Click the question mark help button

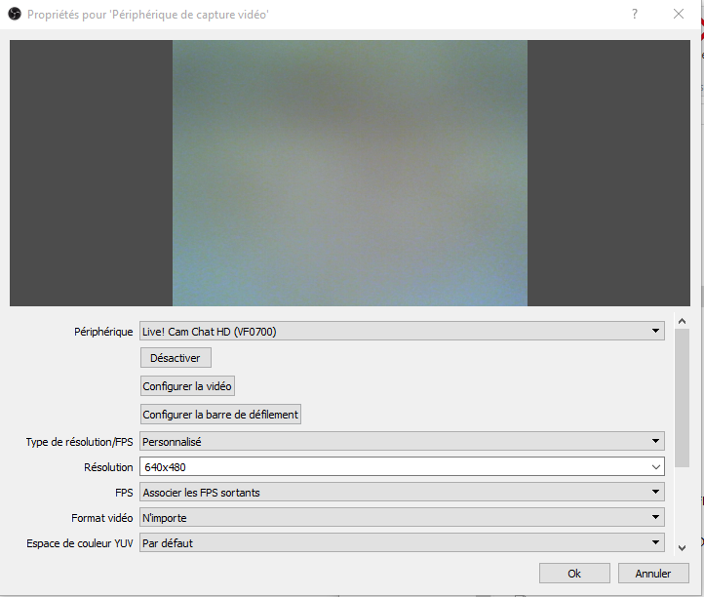(x=635, y=15)
